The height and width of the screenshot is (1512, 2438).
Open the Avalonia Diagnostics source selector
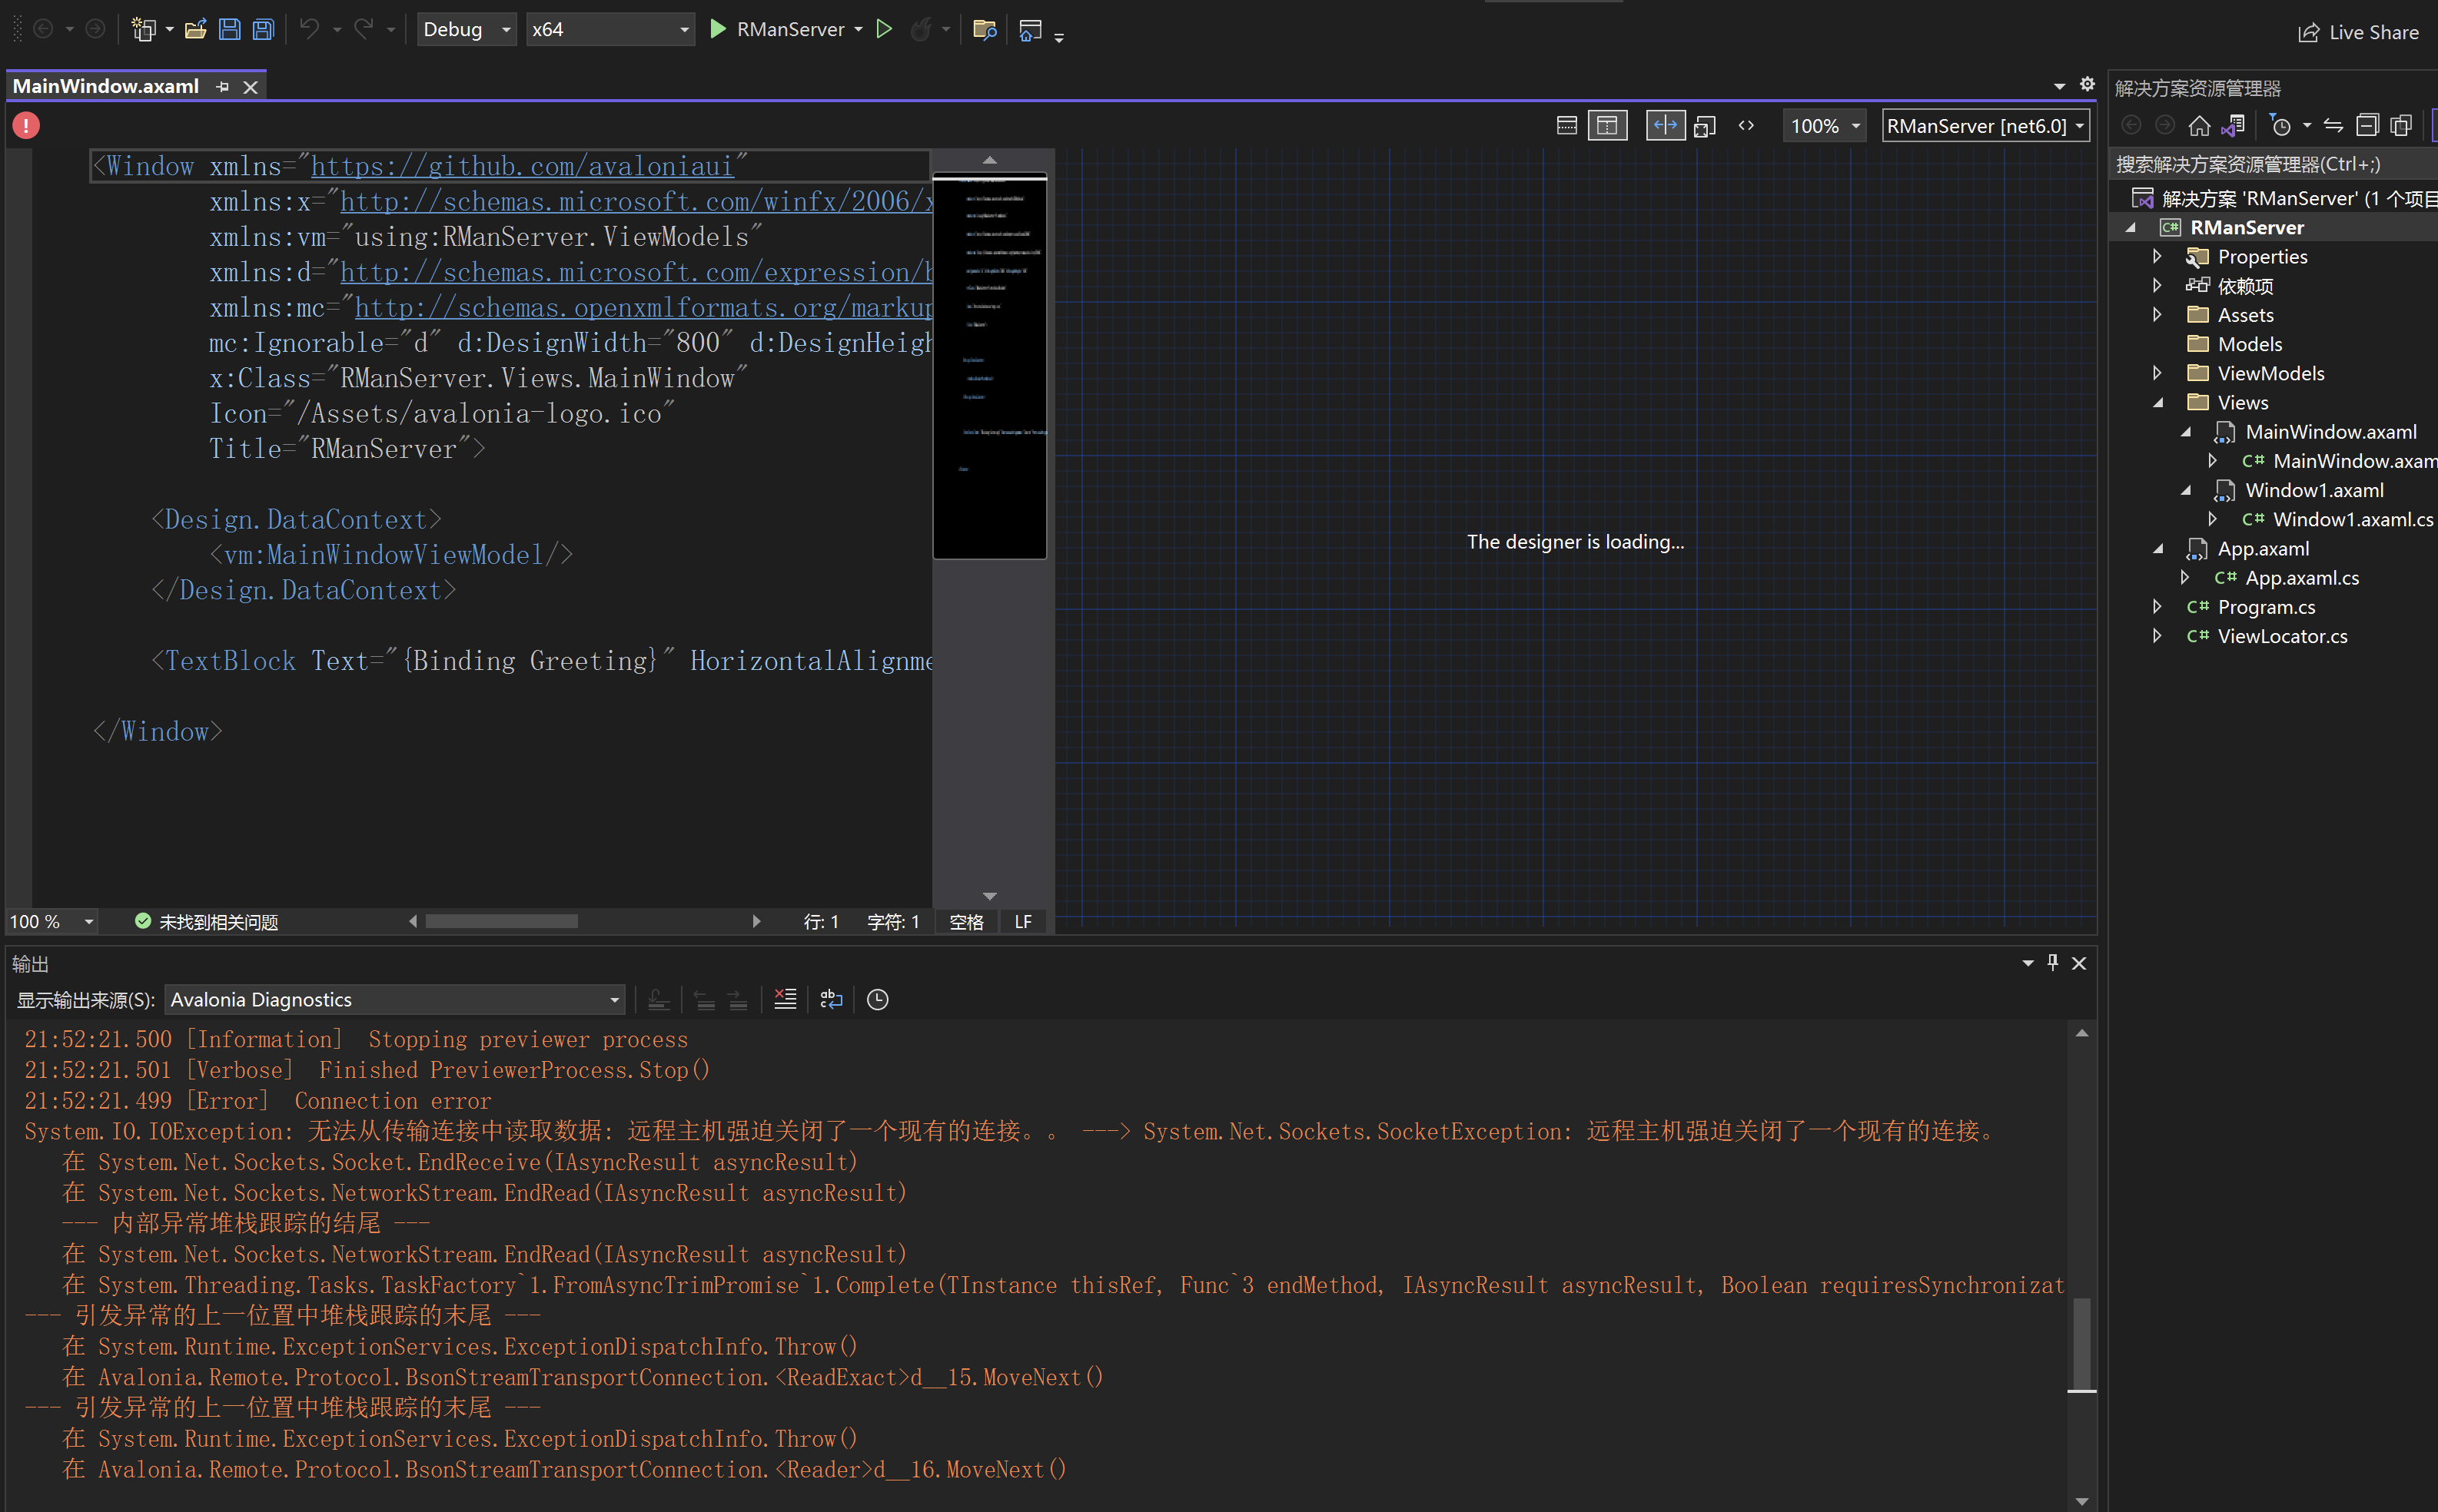394,999
